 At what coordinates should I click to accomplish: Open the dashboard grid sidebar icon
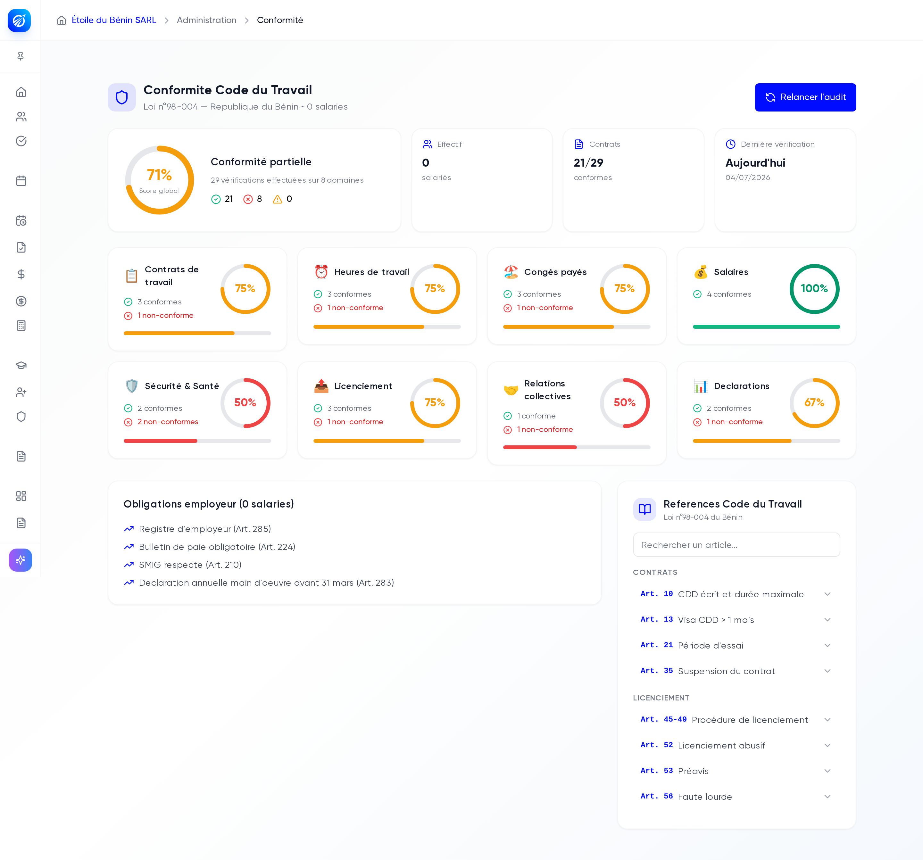click(21, 496)
